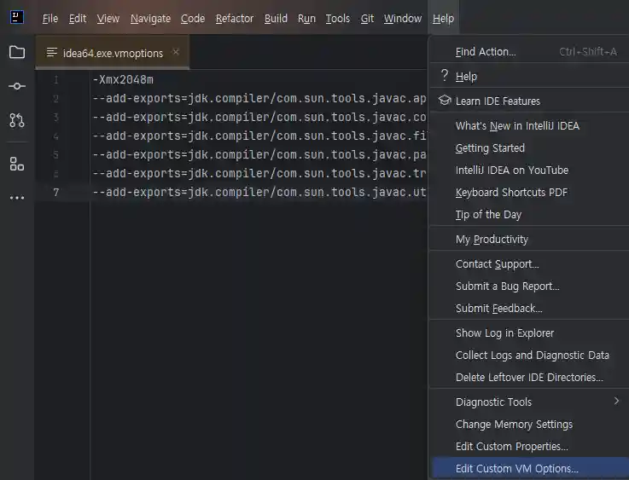The image size is (629, 480).
Task: Choose Learn IDE Features menu entry
Action: pos(529,101)
